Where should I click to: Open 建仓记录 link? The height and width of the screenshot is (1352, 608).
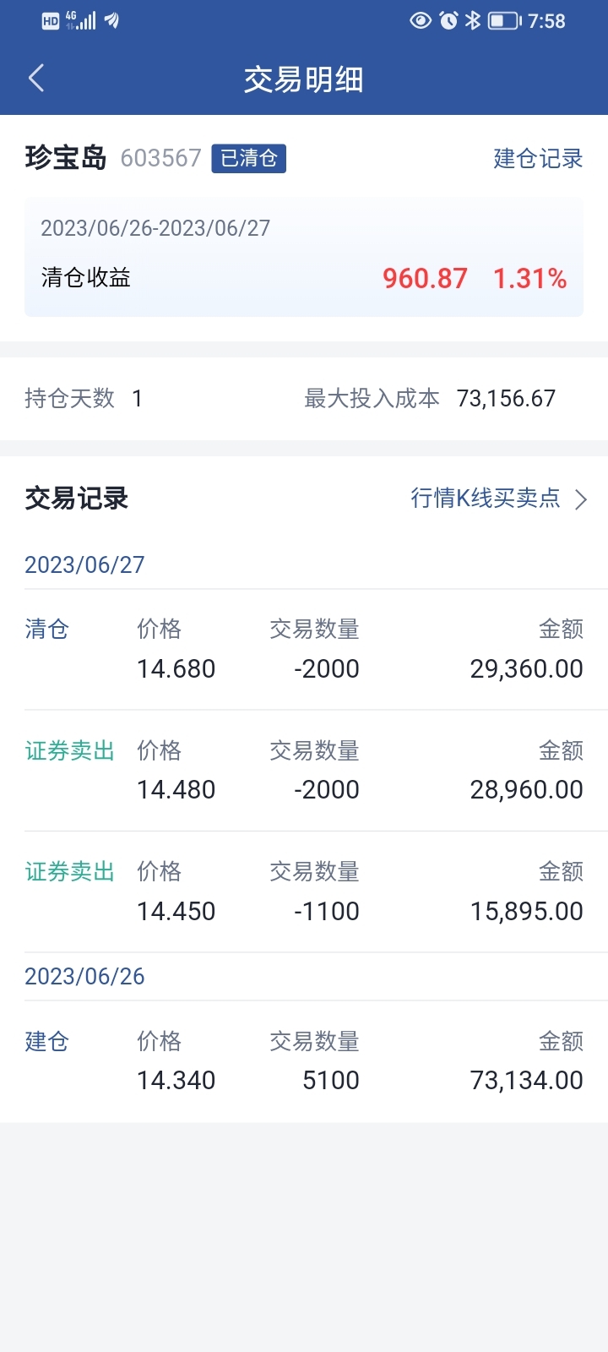(538, 158)
